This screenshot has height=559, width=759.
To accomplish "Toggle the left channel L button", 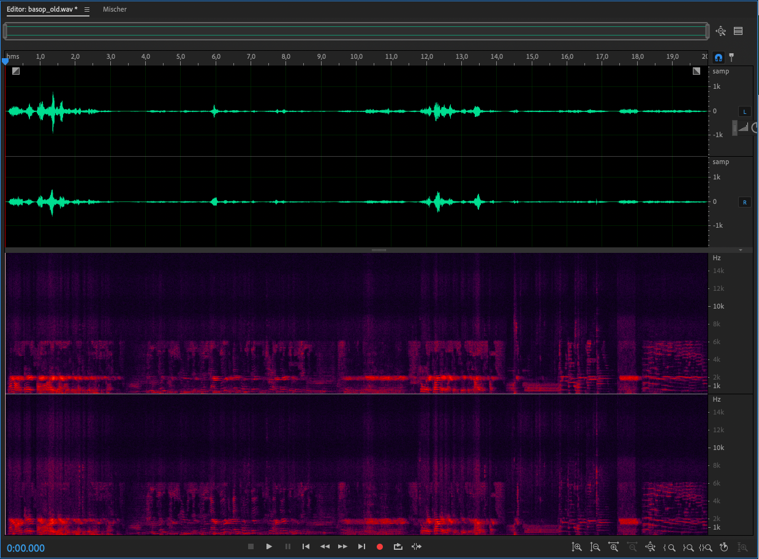I will 744,111.
